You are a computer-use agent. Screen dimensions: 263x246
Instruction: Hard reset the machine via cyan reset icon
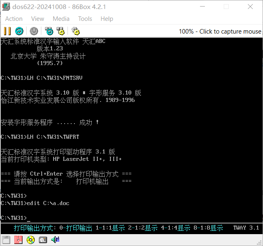(19, 31)
